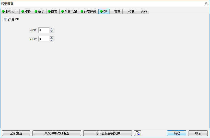Select the DPI tab
This screenshot has width=210, height=138.
click(104, 11)
